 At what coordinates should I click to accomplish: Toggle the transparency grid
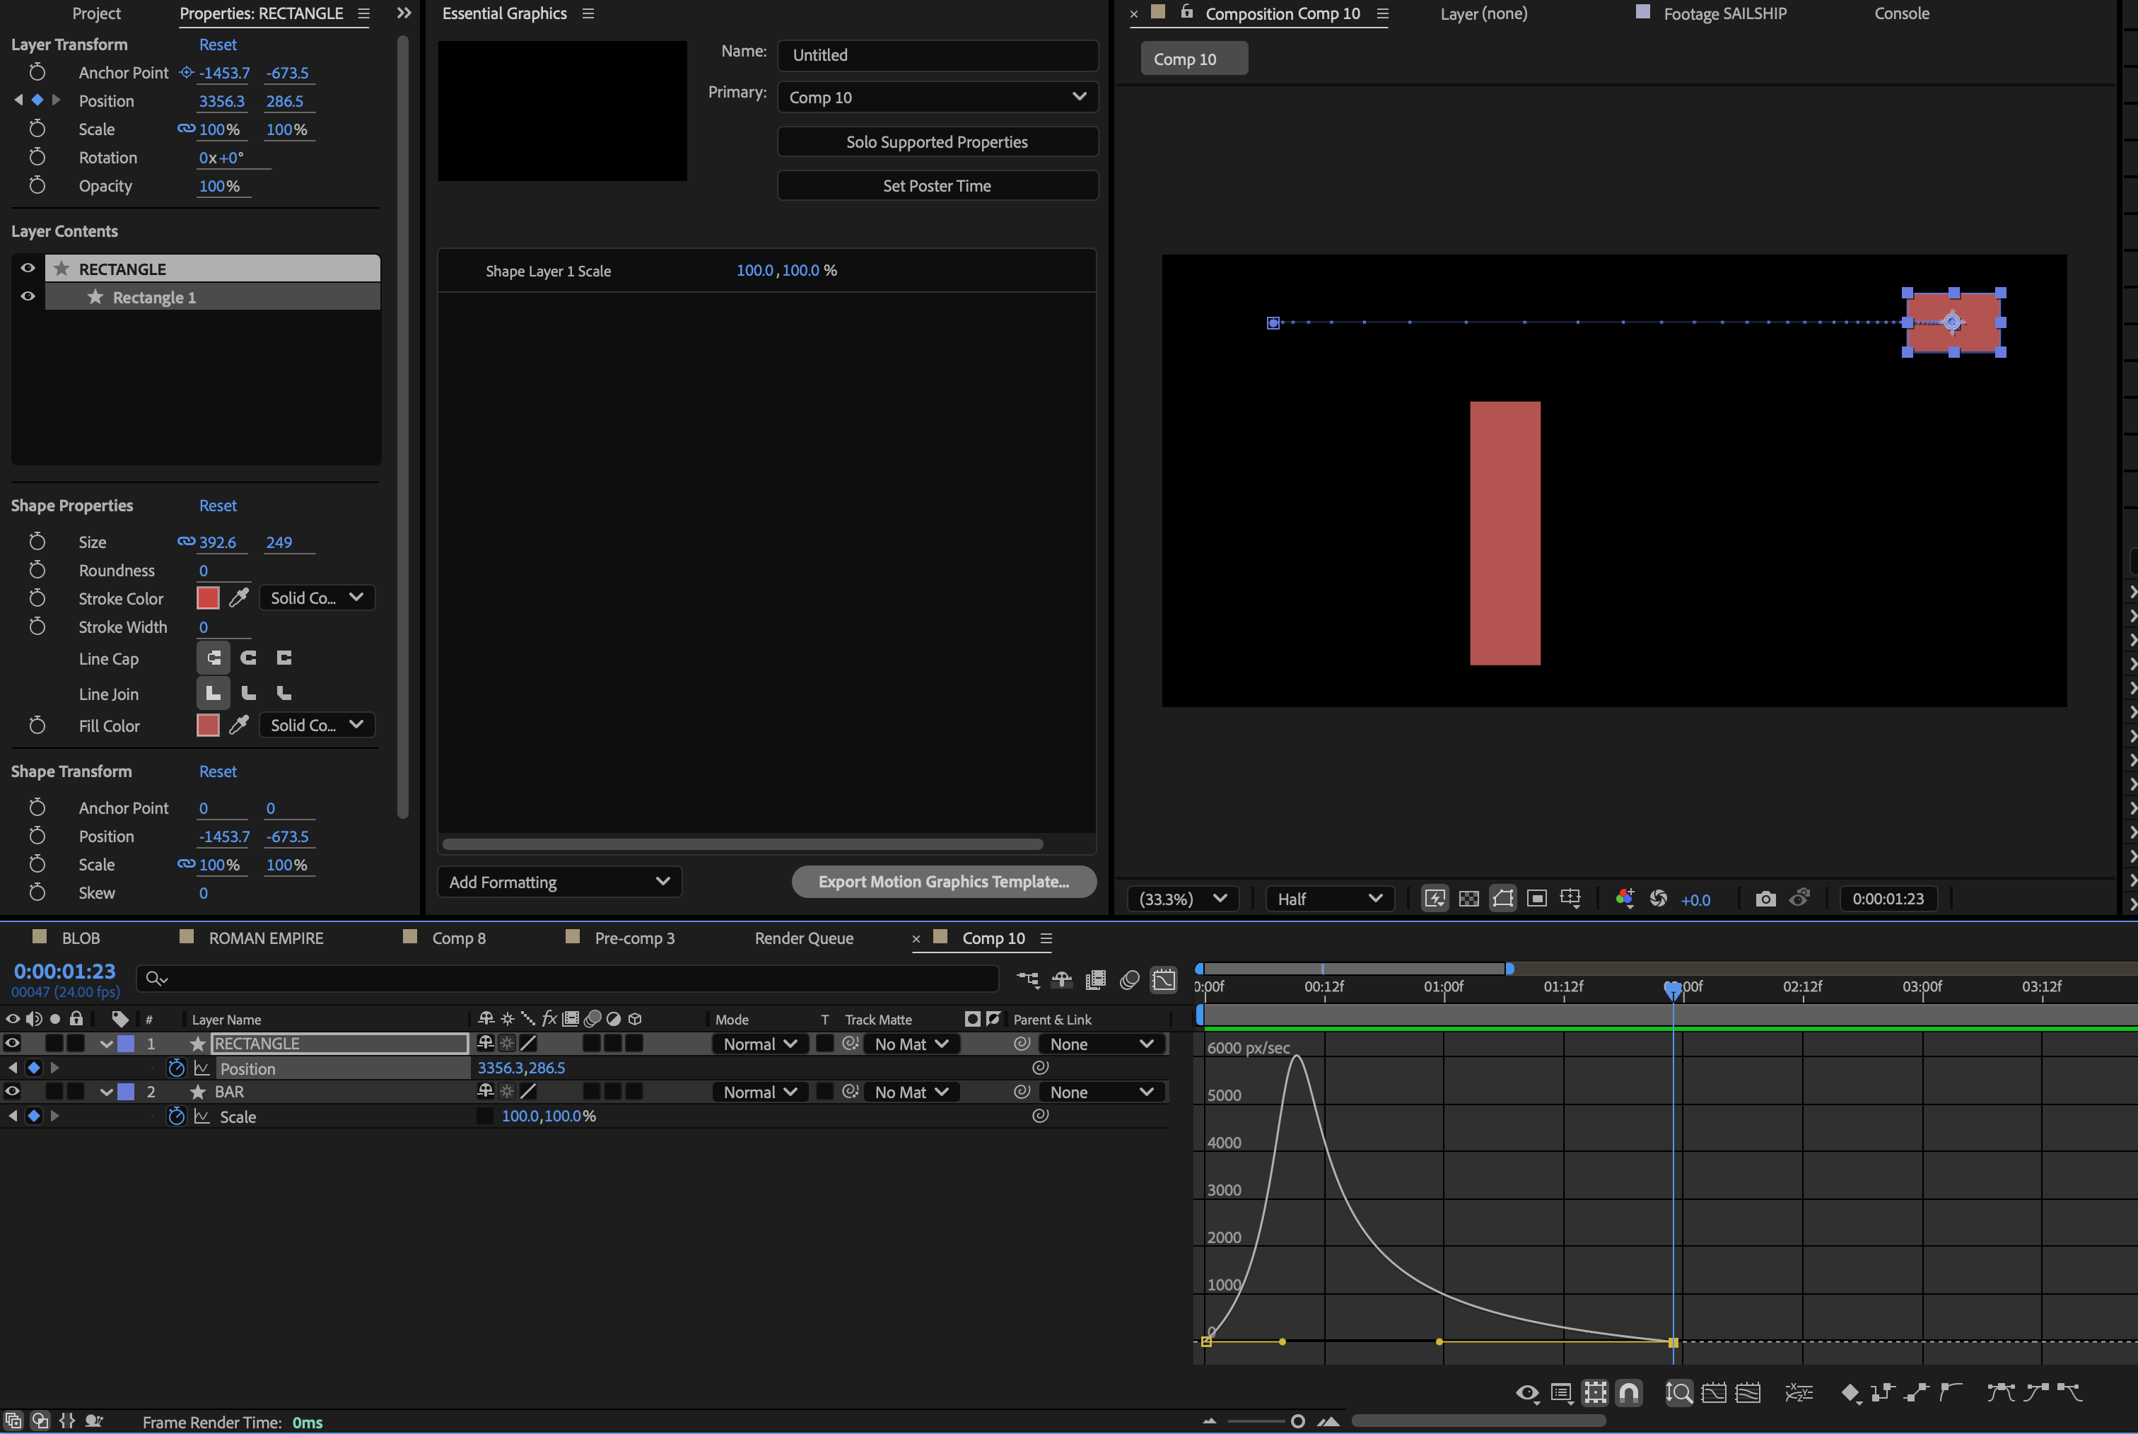(x=1468, y=898)
